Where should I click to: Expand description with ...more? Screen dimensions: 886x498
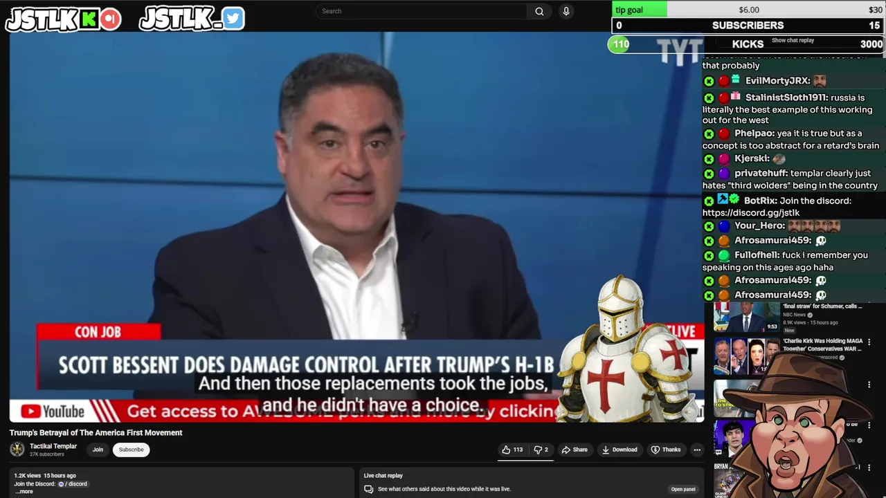click(x=26, y=491)
